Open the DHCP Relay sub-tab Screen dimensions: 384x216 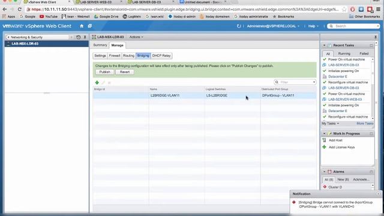pos(161,56)
